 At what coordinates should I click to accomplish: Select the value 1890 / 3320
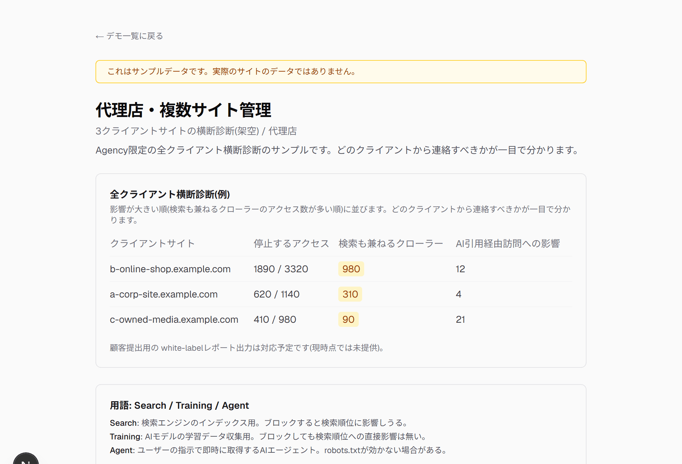(281, 269)
